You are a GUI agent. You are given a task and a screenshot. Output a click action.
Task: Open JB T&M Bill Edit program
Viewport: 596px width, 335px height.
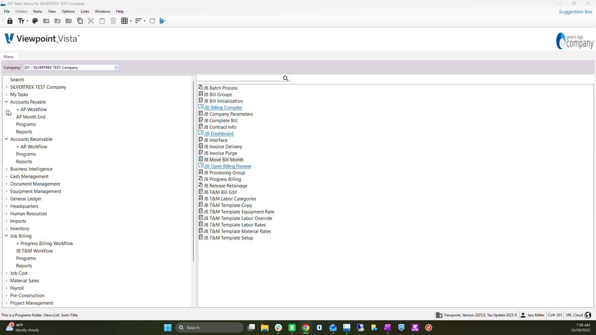(220, 192)
